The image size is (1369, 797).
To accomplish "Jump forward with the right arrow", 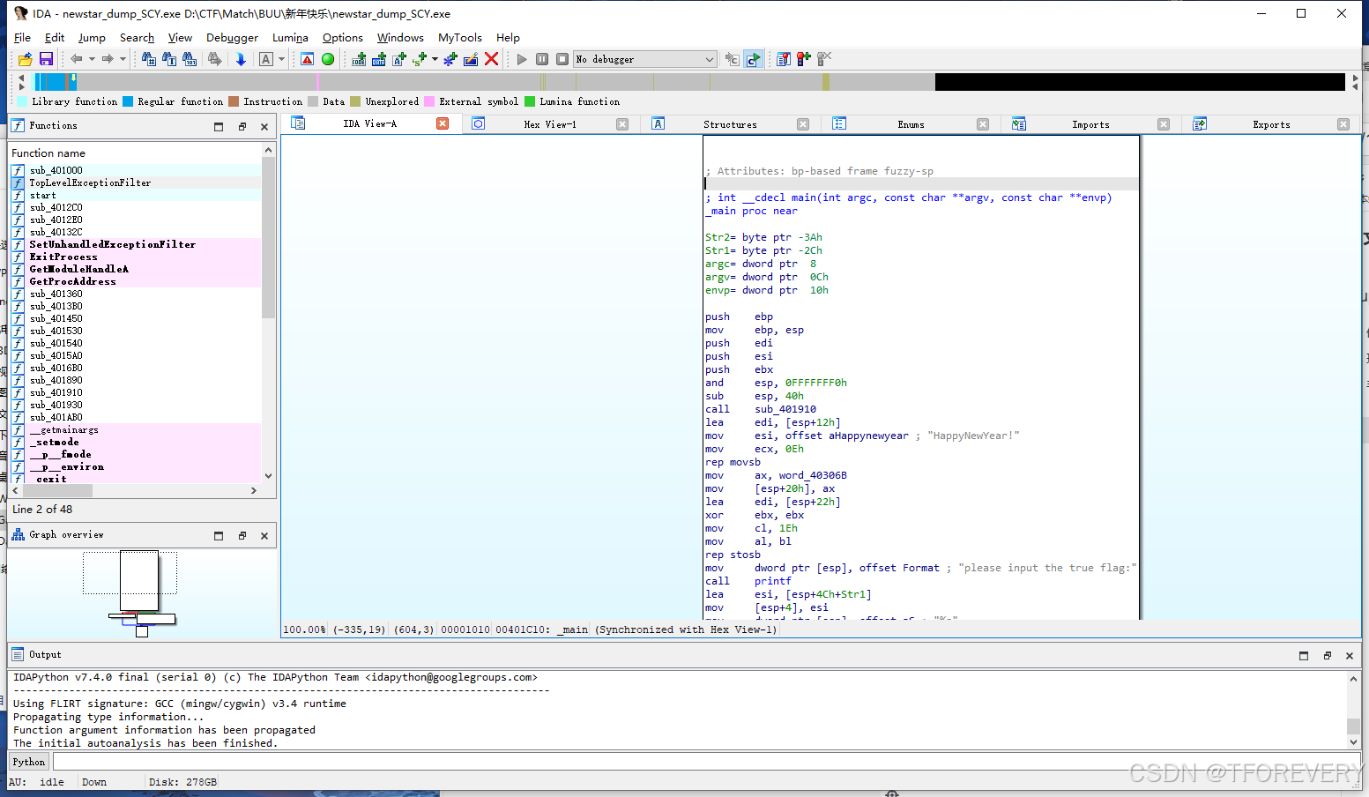I will (108, 59).
